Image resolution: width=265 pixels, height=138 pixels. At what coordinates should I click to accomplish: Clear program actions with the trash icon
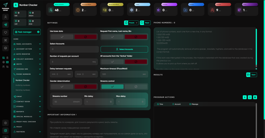click(255, 97)
